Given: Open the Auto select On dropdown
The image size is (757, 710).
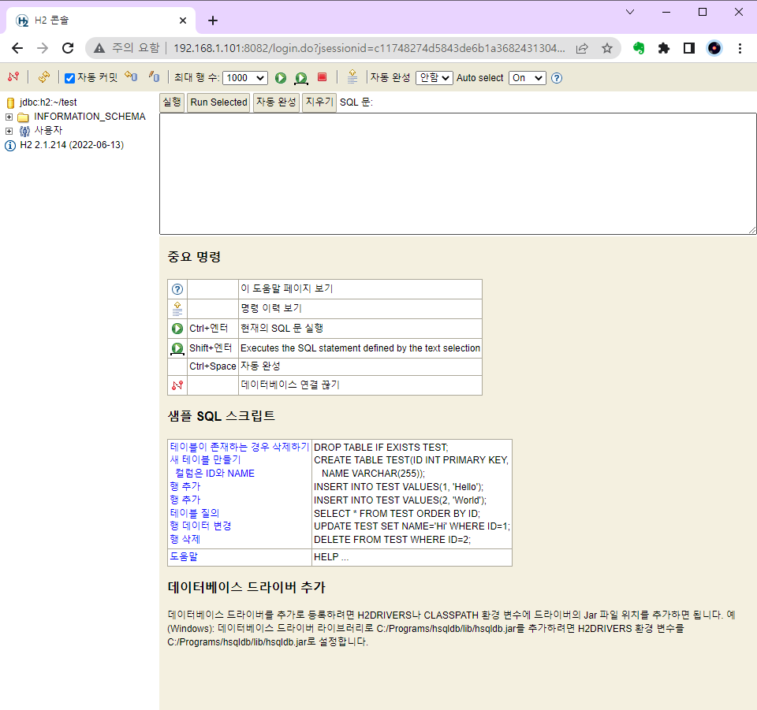Looking at the screenshot, I should pos(528,78).
